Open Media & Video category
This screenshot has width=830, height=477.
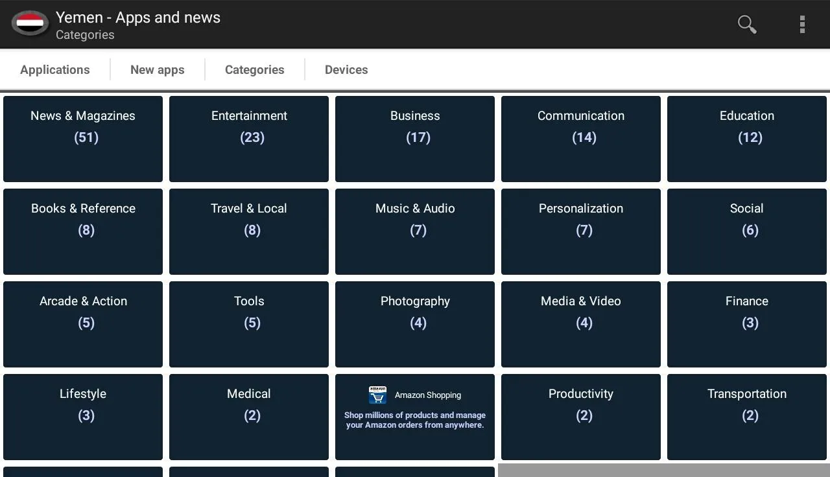click(x=581, y=324)
